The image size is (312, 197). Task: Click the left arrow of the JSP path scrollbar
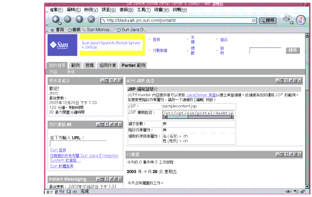click(165, 117)
